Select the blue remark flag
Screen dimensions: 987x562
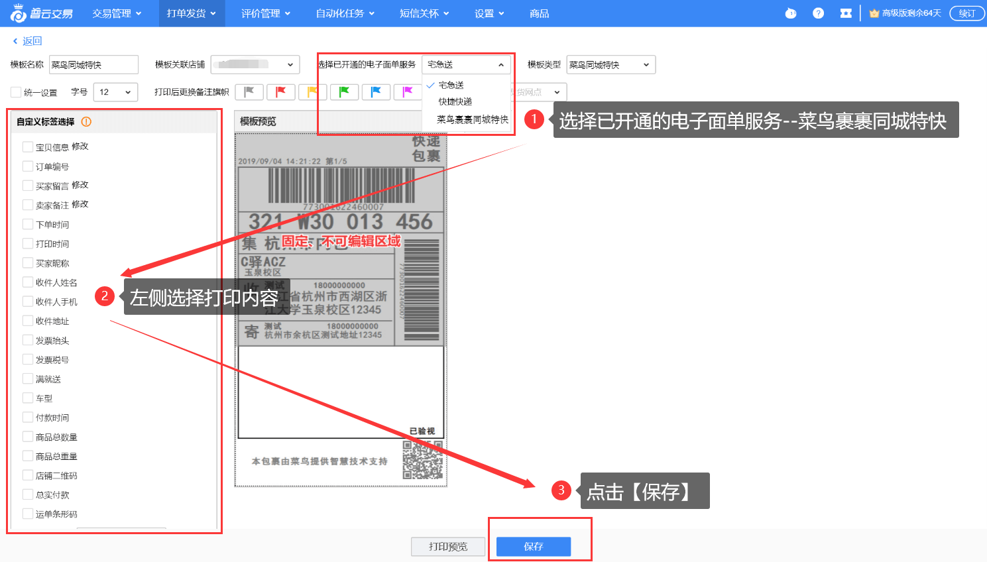(376, 92)
